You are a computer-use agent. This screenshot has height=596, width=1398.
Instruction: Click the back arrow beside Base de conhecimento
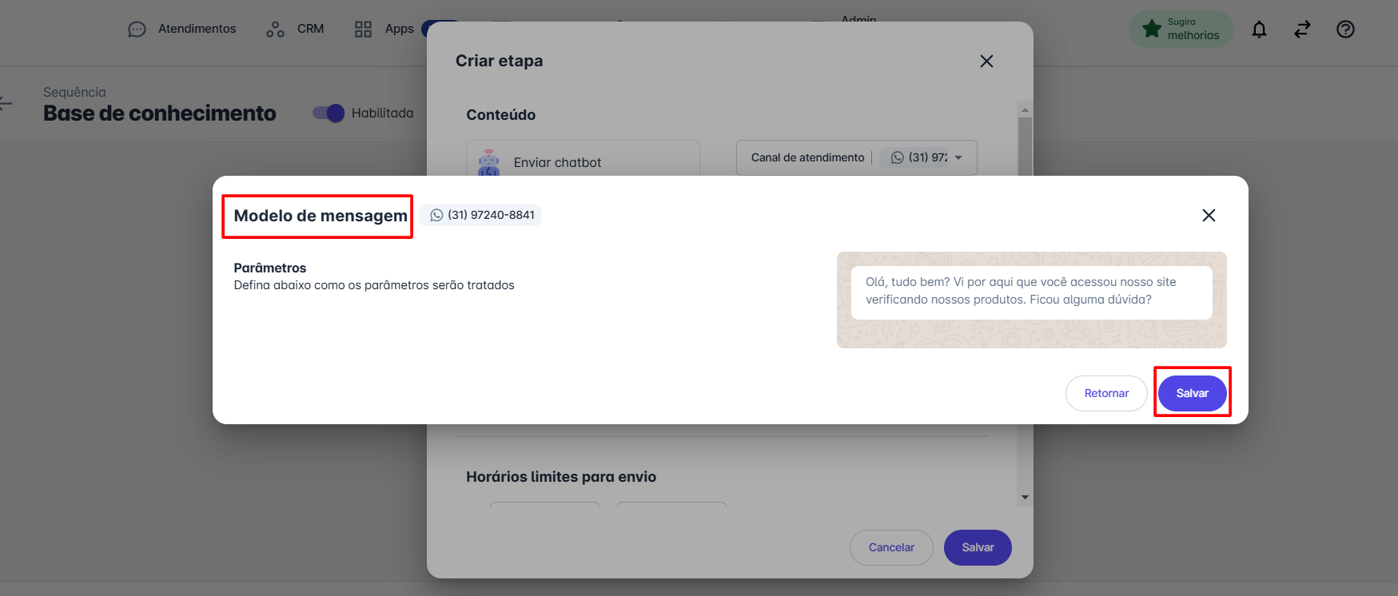(6, 104)
